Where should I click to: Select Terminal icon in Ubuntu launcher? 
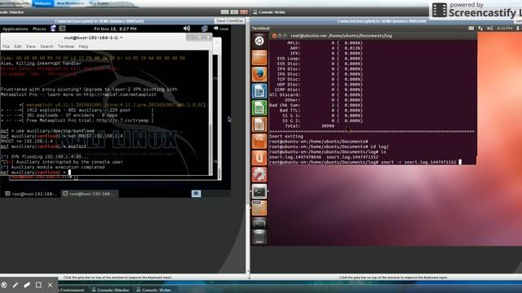(x=259, y=191)
